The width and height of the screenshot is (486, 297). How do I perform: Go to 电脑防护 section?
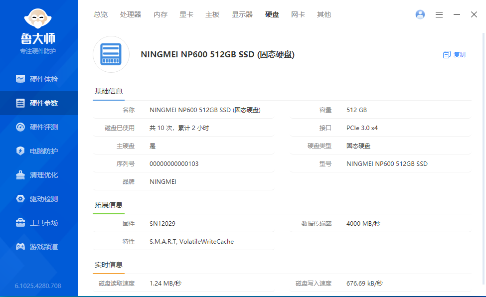click(x=39, y=151)
